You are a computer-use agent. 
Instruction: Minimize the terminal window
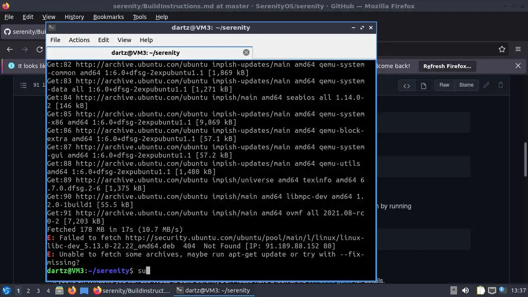pyautogui.click(x=354, y=28)
